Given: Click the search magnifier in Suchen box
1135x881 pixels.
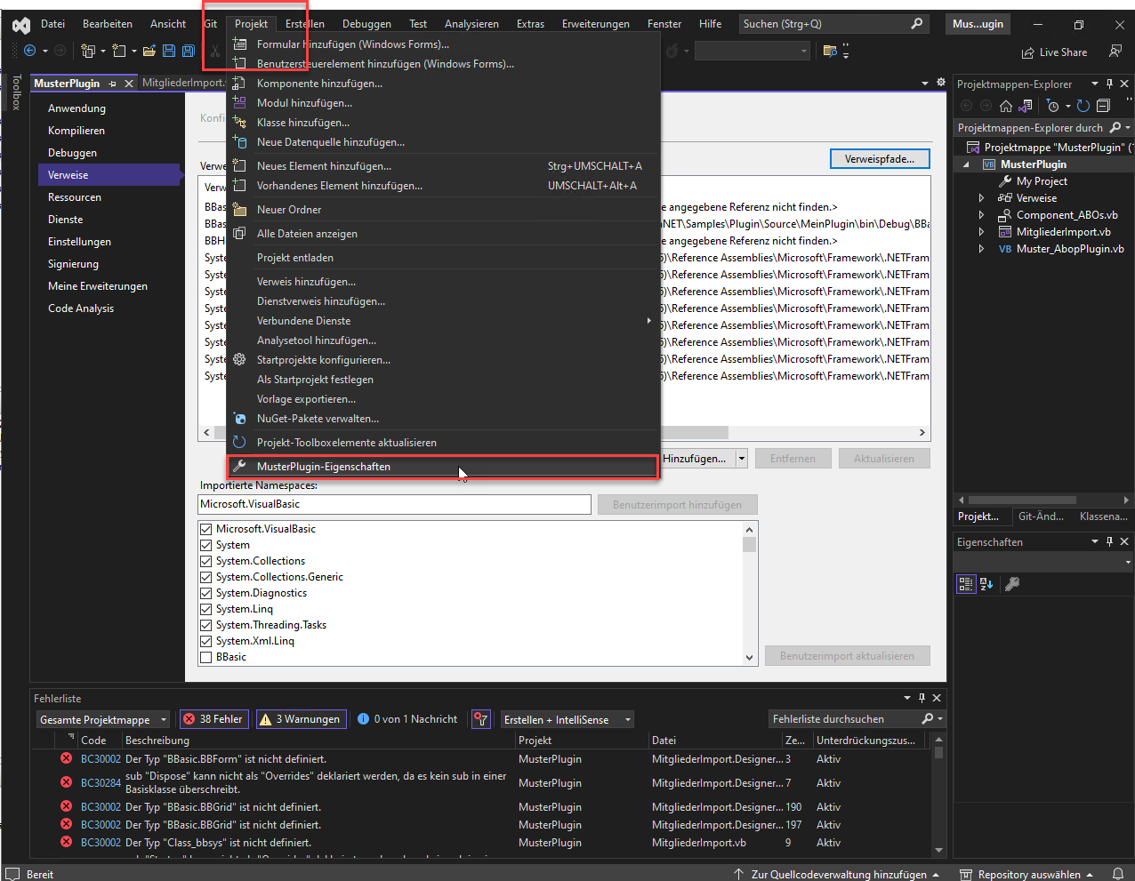Looking at the screenshot, I should click(917, 24).
